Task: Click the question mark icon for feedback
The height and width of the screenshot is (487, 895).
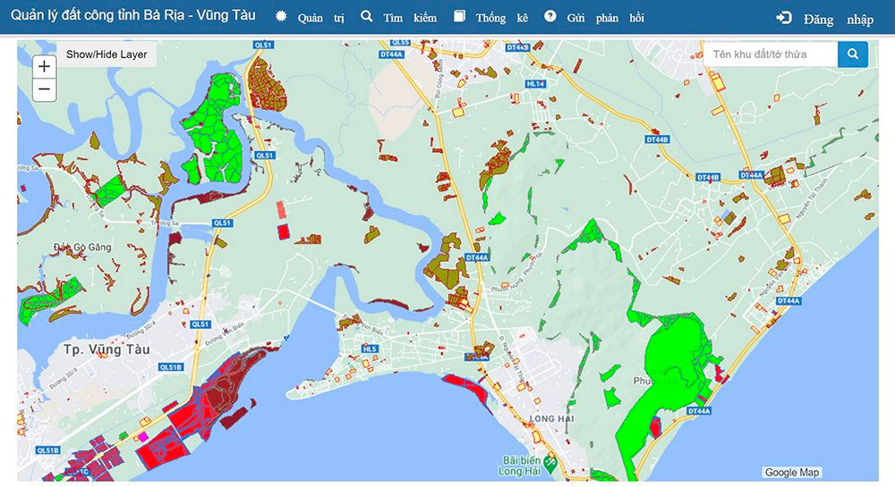Action: (550, 17)
